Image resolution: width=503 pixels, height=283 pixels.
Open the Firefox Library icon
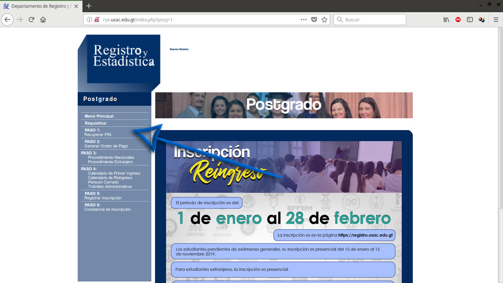446,20
